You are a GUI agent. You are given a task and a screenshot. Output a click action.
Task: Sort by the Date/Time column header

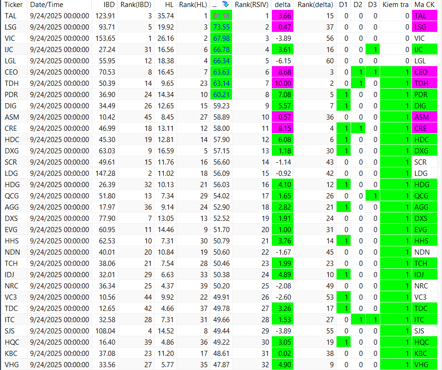pyautogui.click(x=46, y=5)
